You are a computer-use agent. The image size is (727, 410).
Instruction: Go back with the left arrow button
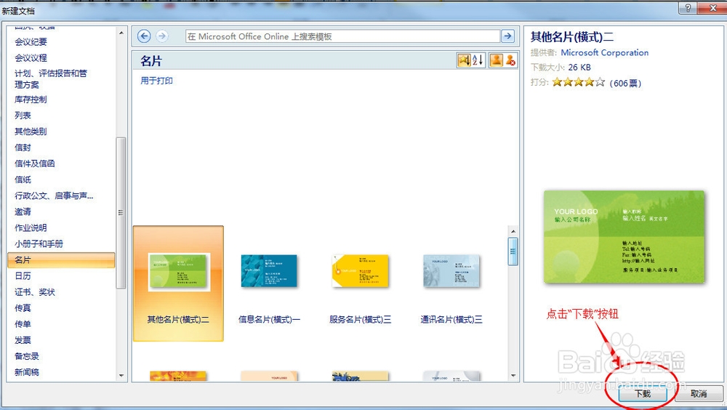pyautogui.click(x=144, y=36)
